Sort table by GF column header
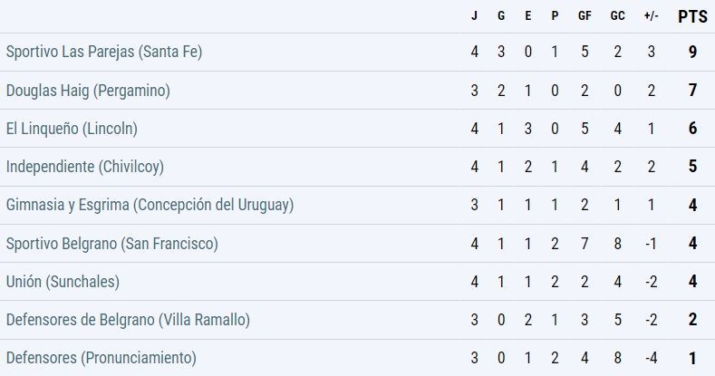The height and width of the screenshot is (376, 715). tap(585, 16)
